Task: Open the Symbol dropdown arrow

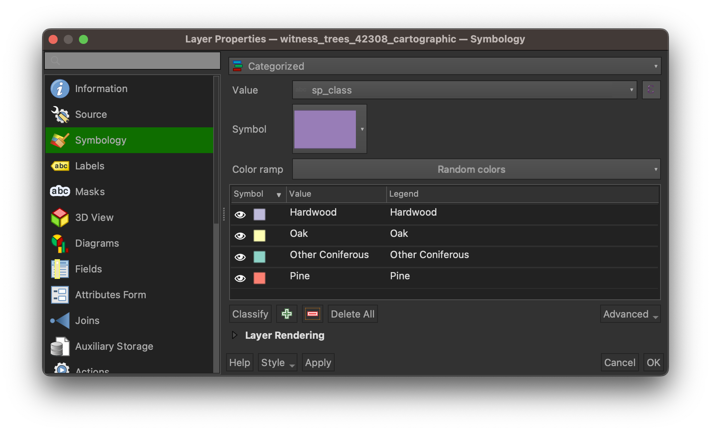Action: pyautogui.click(x=362, y=129)
